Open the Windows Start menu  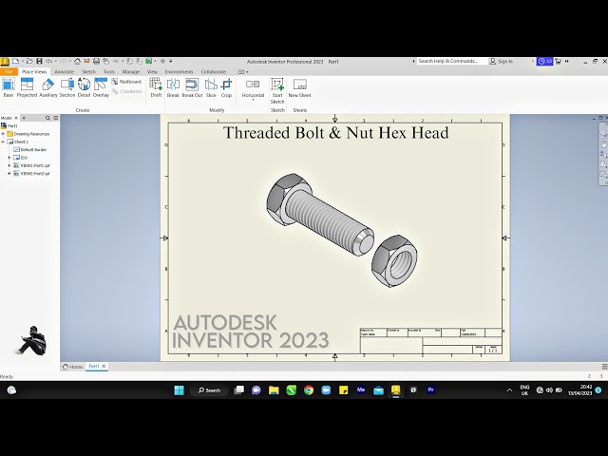coord(180,390)
